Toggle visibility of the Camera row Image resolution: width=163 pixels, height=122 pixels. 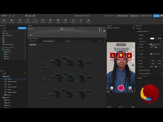[x=25, y=33]
